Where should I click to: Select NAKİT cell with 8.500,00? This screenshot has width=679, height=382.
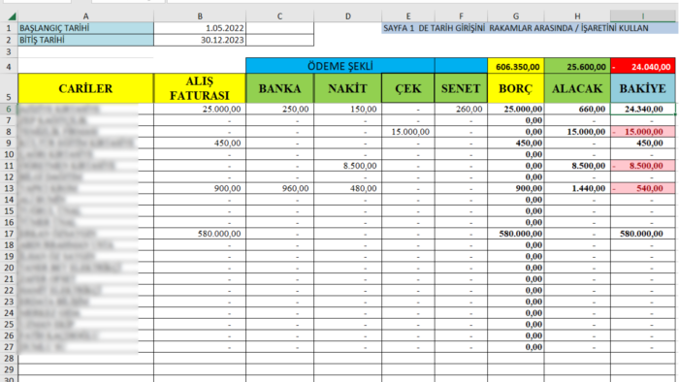pyautogui.click(x=347, y=166)
